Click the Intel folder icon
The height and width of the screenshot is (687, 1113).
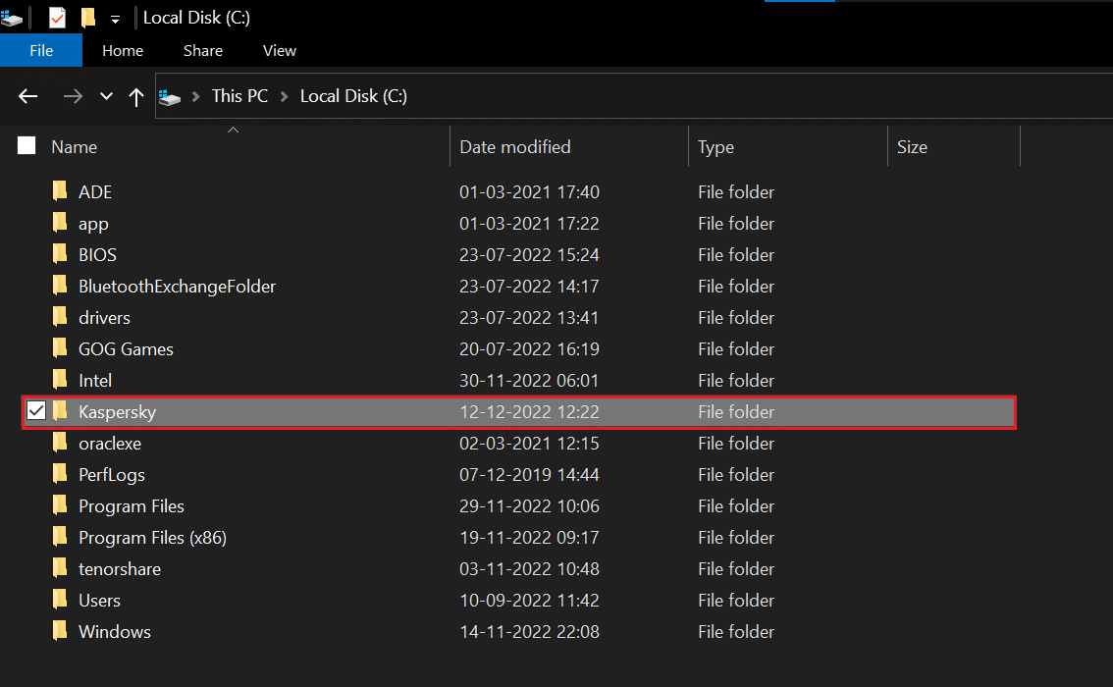pos(60,379)
